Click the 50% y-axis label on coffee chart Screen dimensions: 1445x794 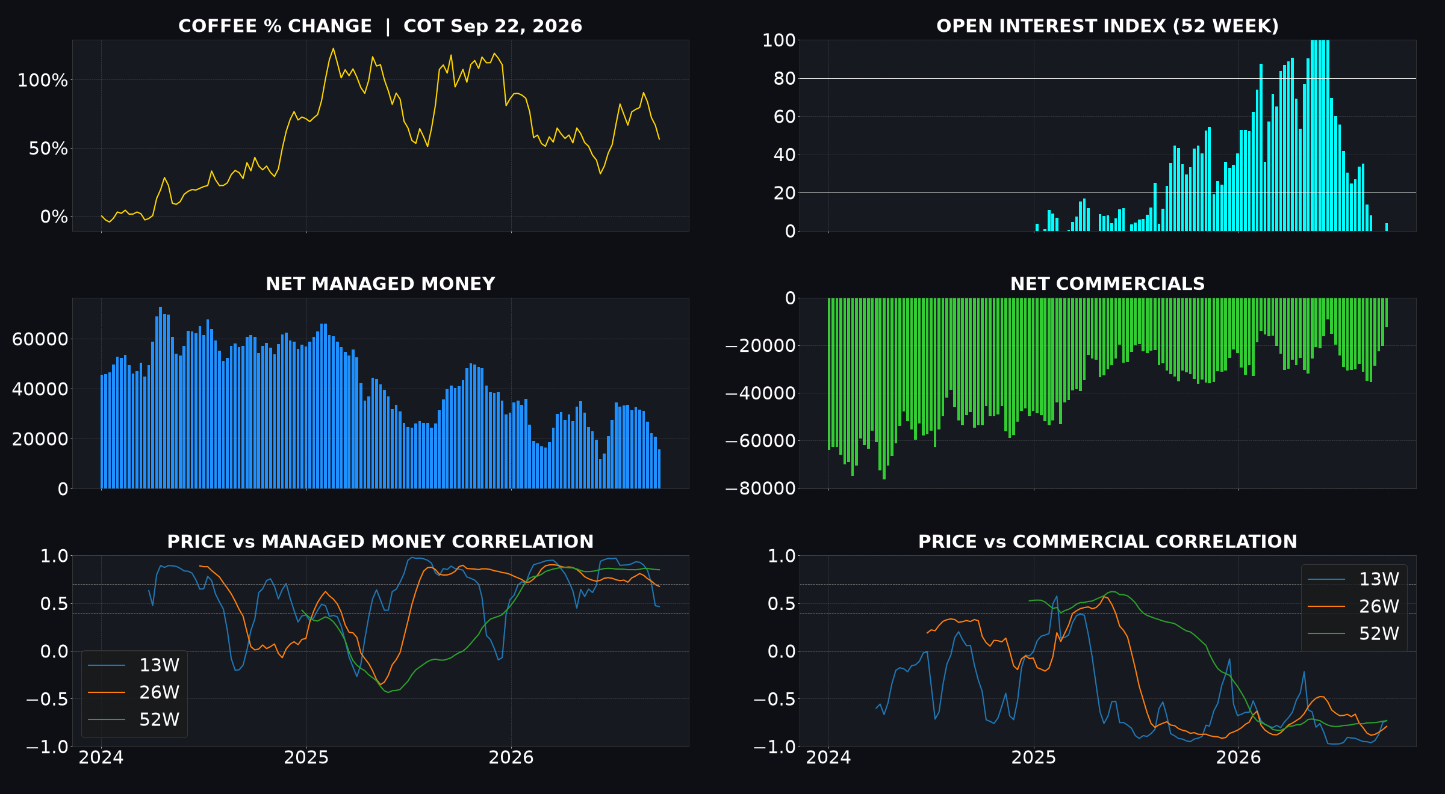[x=48, y=149]
